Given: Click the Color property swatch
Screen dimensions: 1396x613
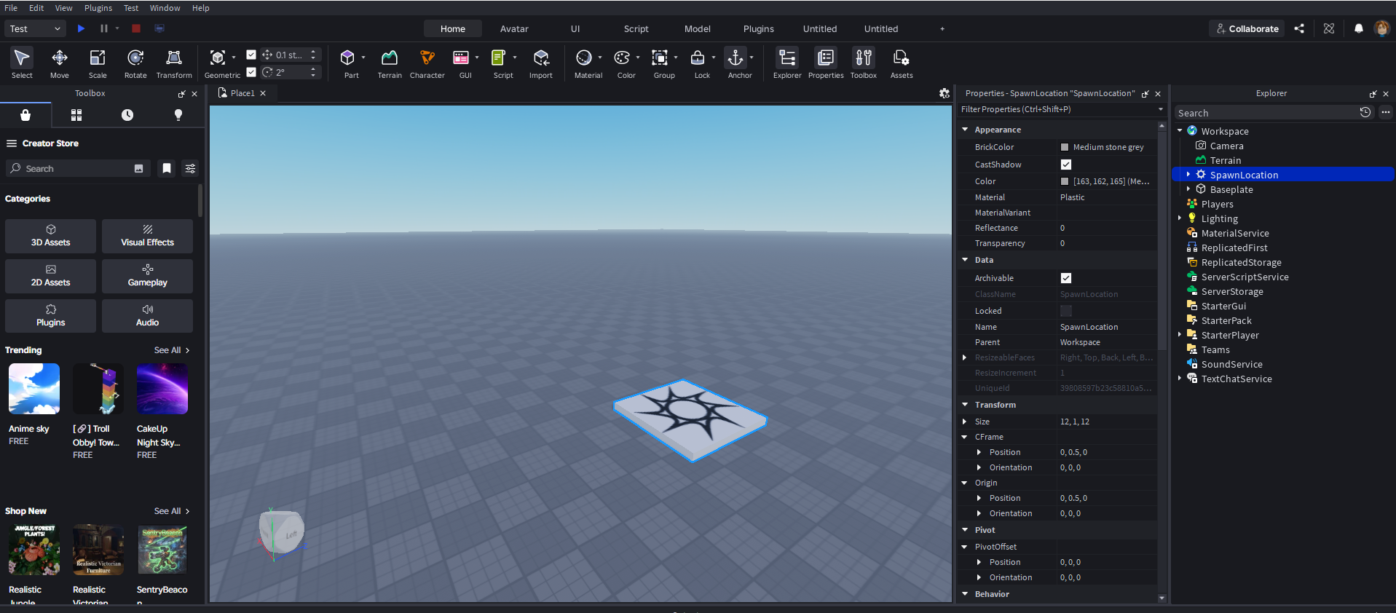Looking at the screenshot, I should (x=1065, y=181).
